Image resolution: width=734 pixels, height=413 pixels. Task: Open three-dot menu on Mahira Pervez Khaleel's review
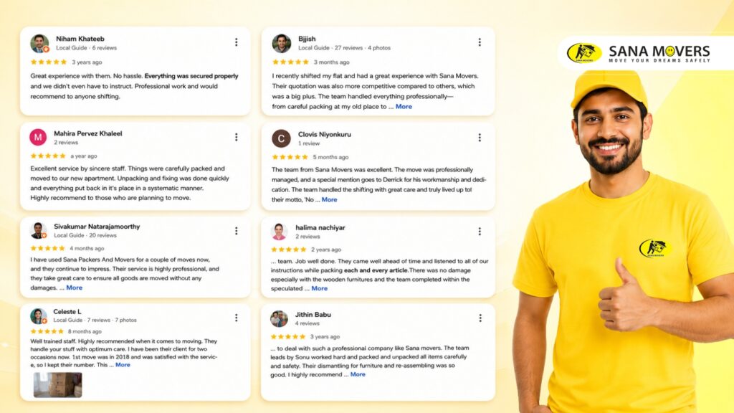pos(237,137)
